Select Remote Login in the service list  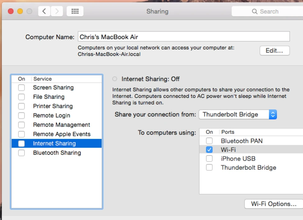52,116
